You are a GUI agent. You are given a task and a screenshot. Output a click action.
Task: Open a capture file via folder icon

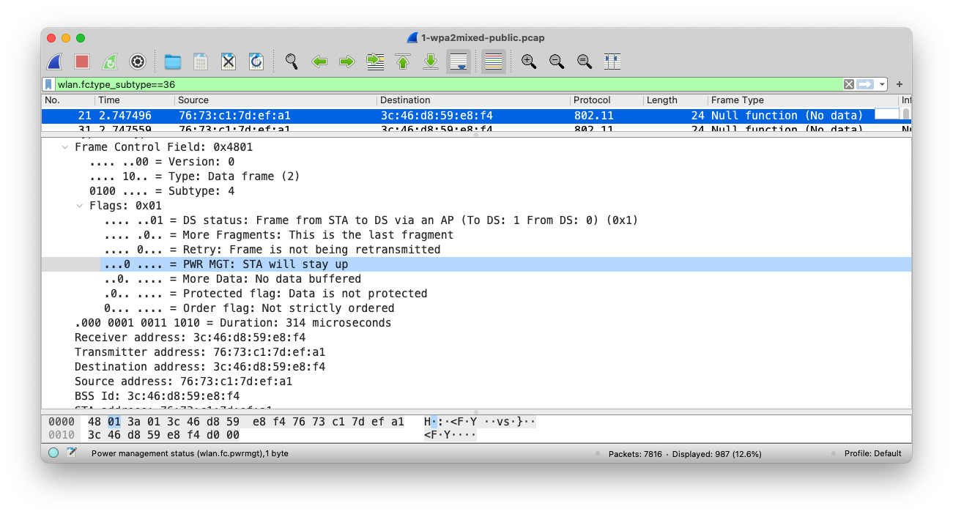click(x=173, y=62)
